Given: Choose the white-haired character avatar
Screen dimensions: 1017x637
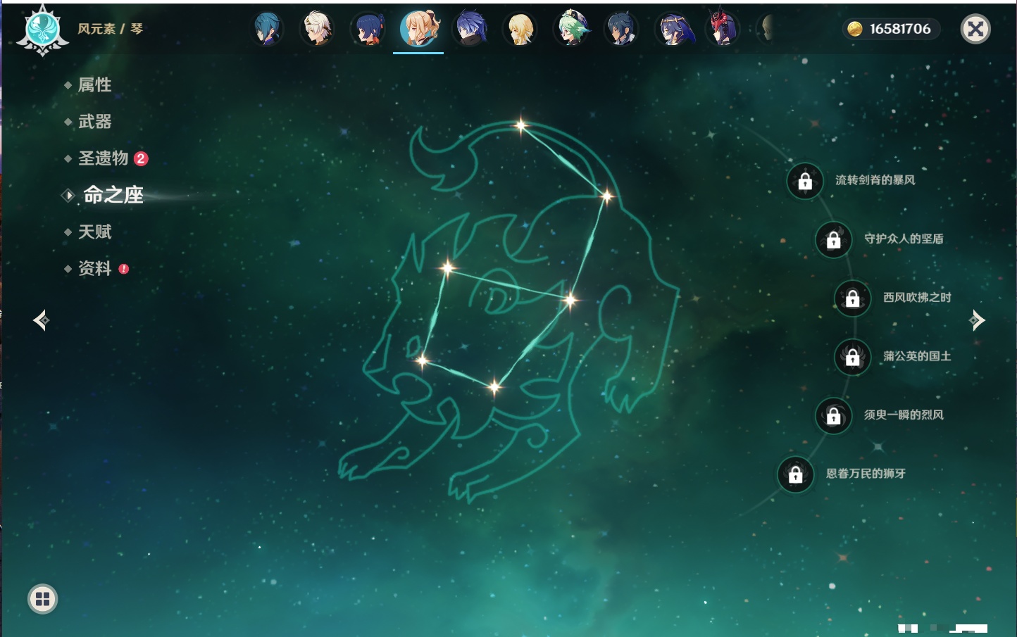Looking at the screenshot, I should [318, 29].
